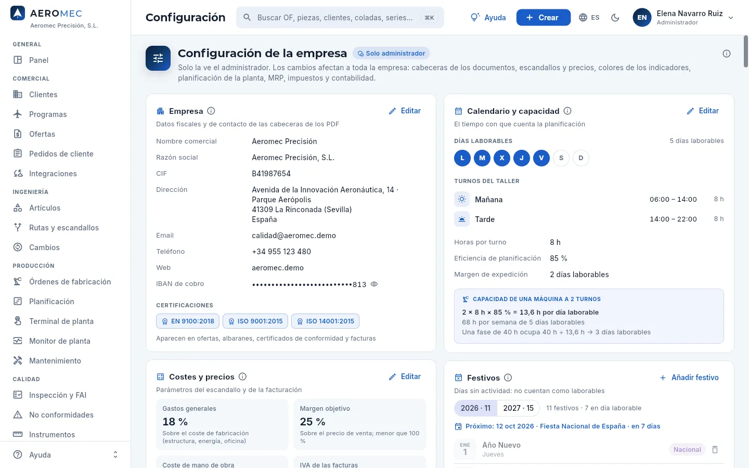Click the company settings sliders icon
This screenshot has width=749, height=468.
[x=158, y=58]
